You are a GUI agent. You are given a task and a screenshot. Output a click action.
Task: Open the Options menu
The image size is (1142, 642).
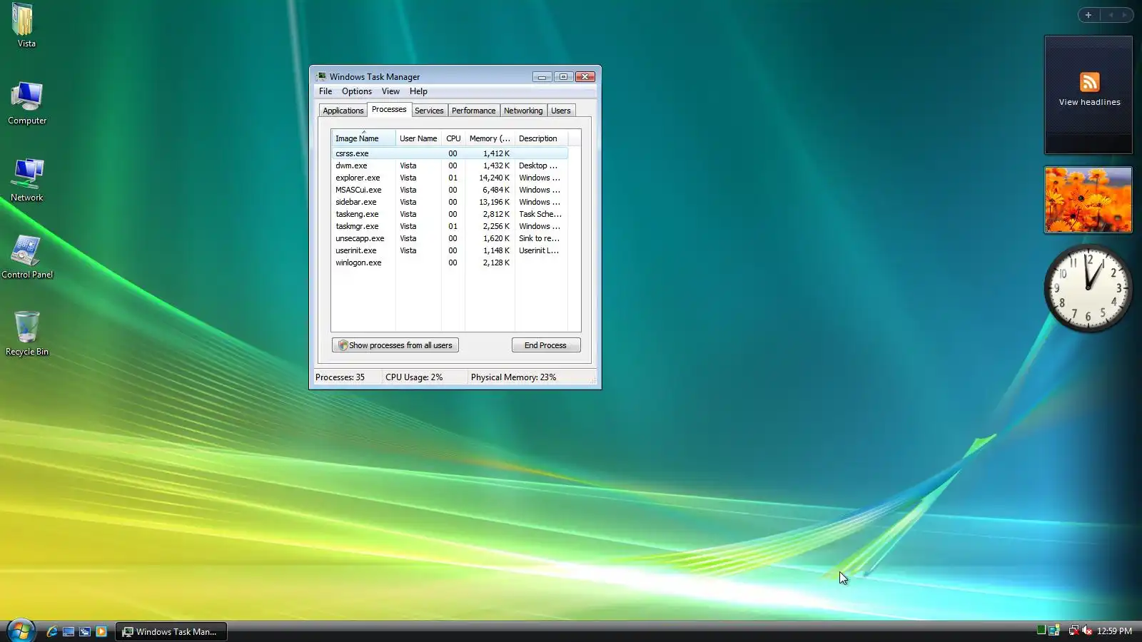click(357, 91)
